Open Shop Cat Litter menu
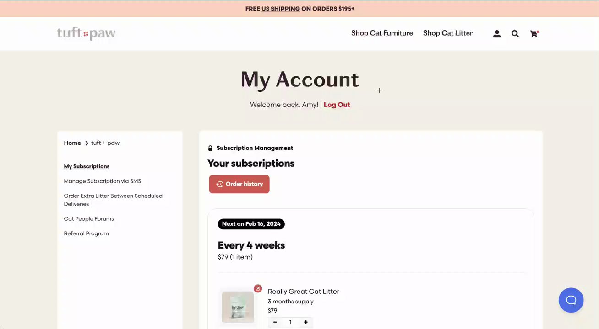The image size is (599, 329). [x=447, y=33]
